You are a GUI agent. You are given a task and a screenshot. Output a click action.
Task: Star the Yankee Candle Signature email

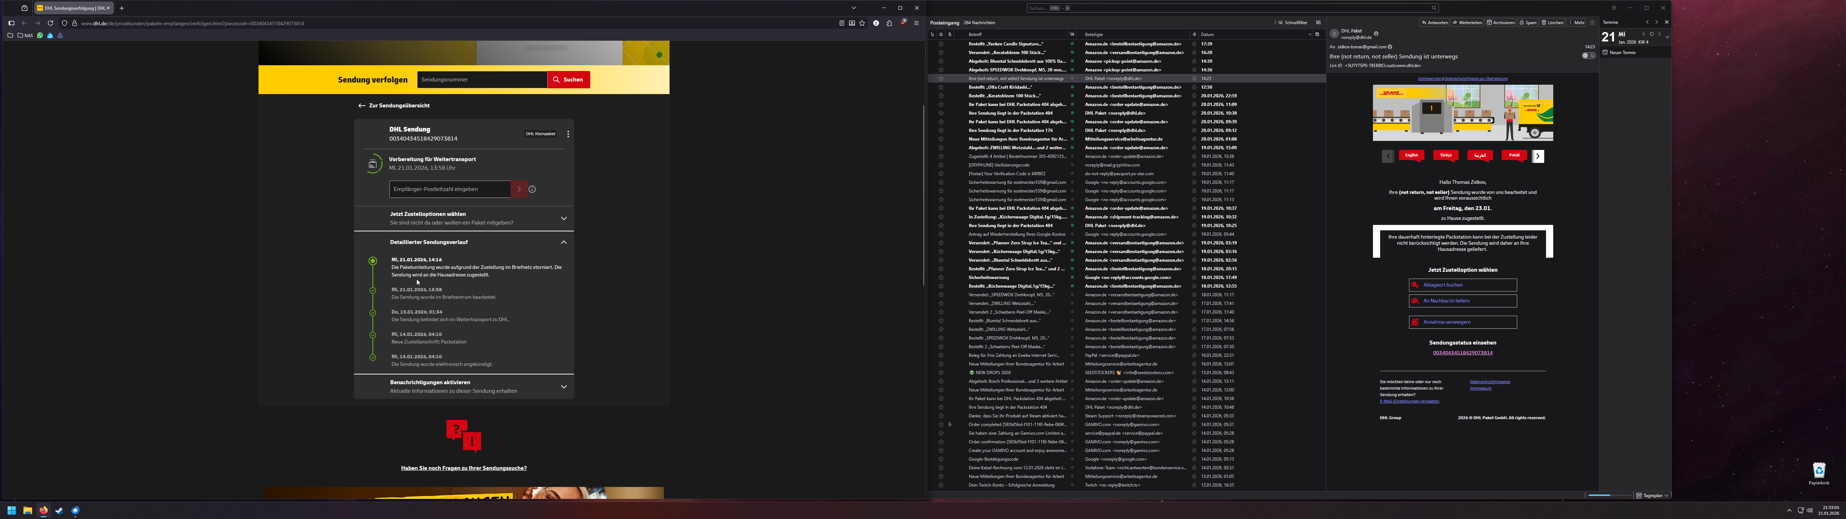[x=941, y=44]
